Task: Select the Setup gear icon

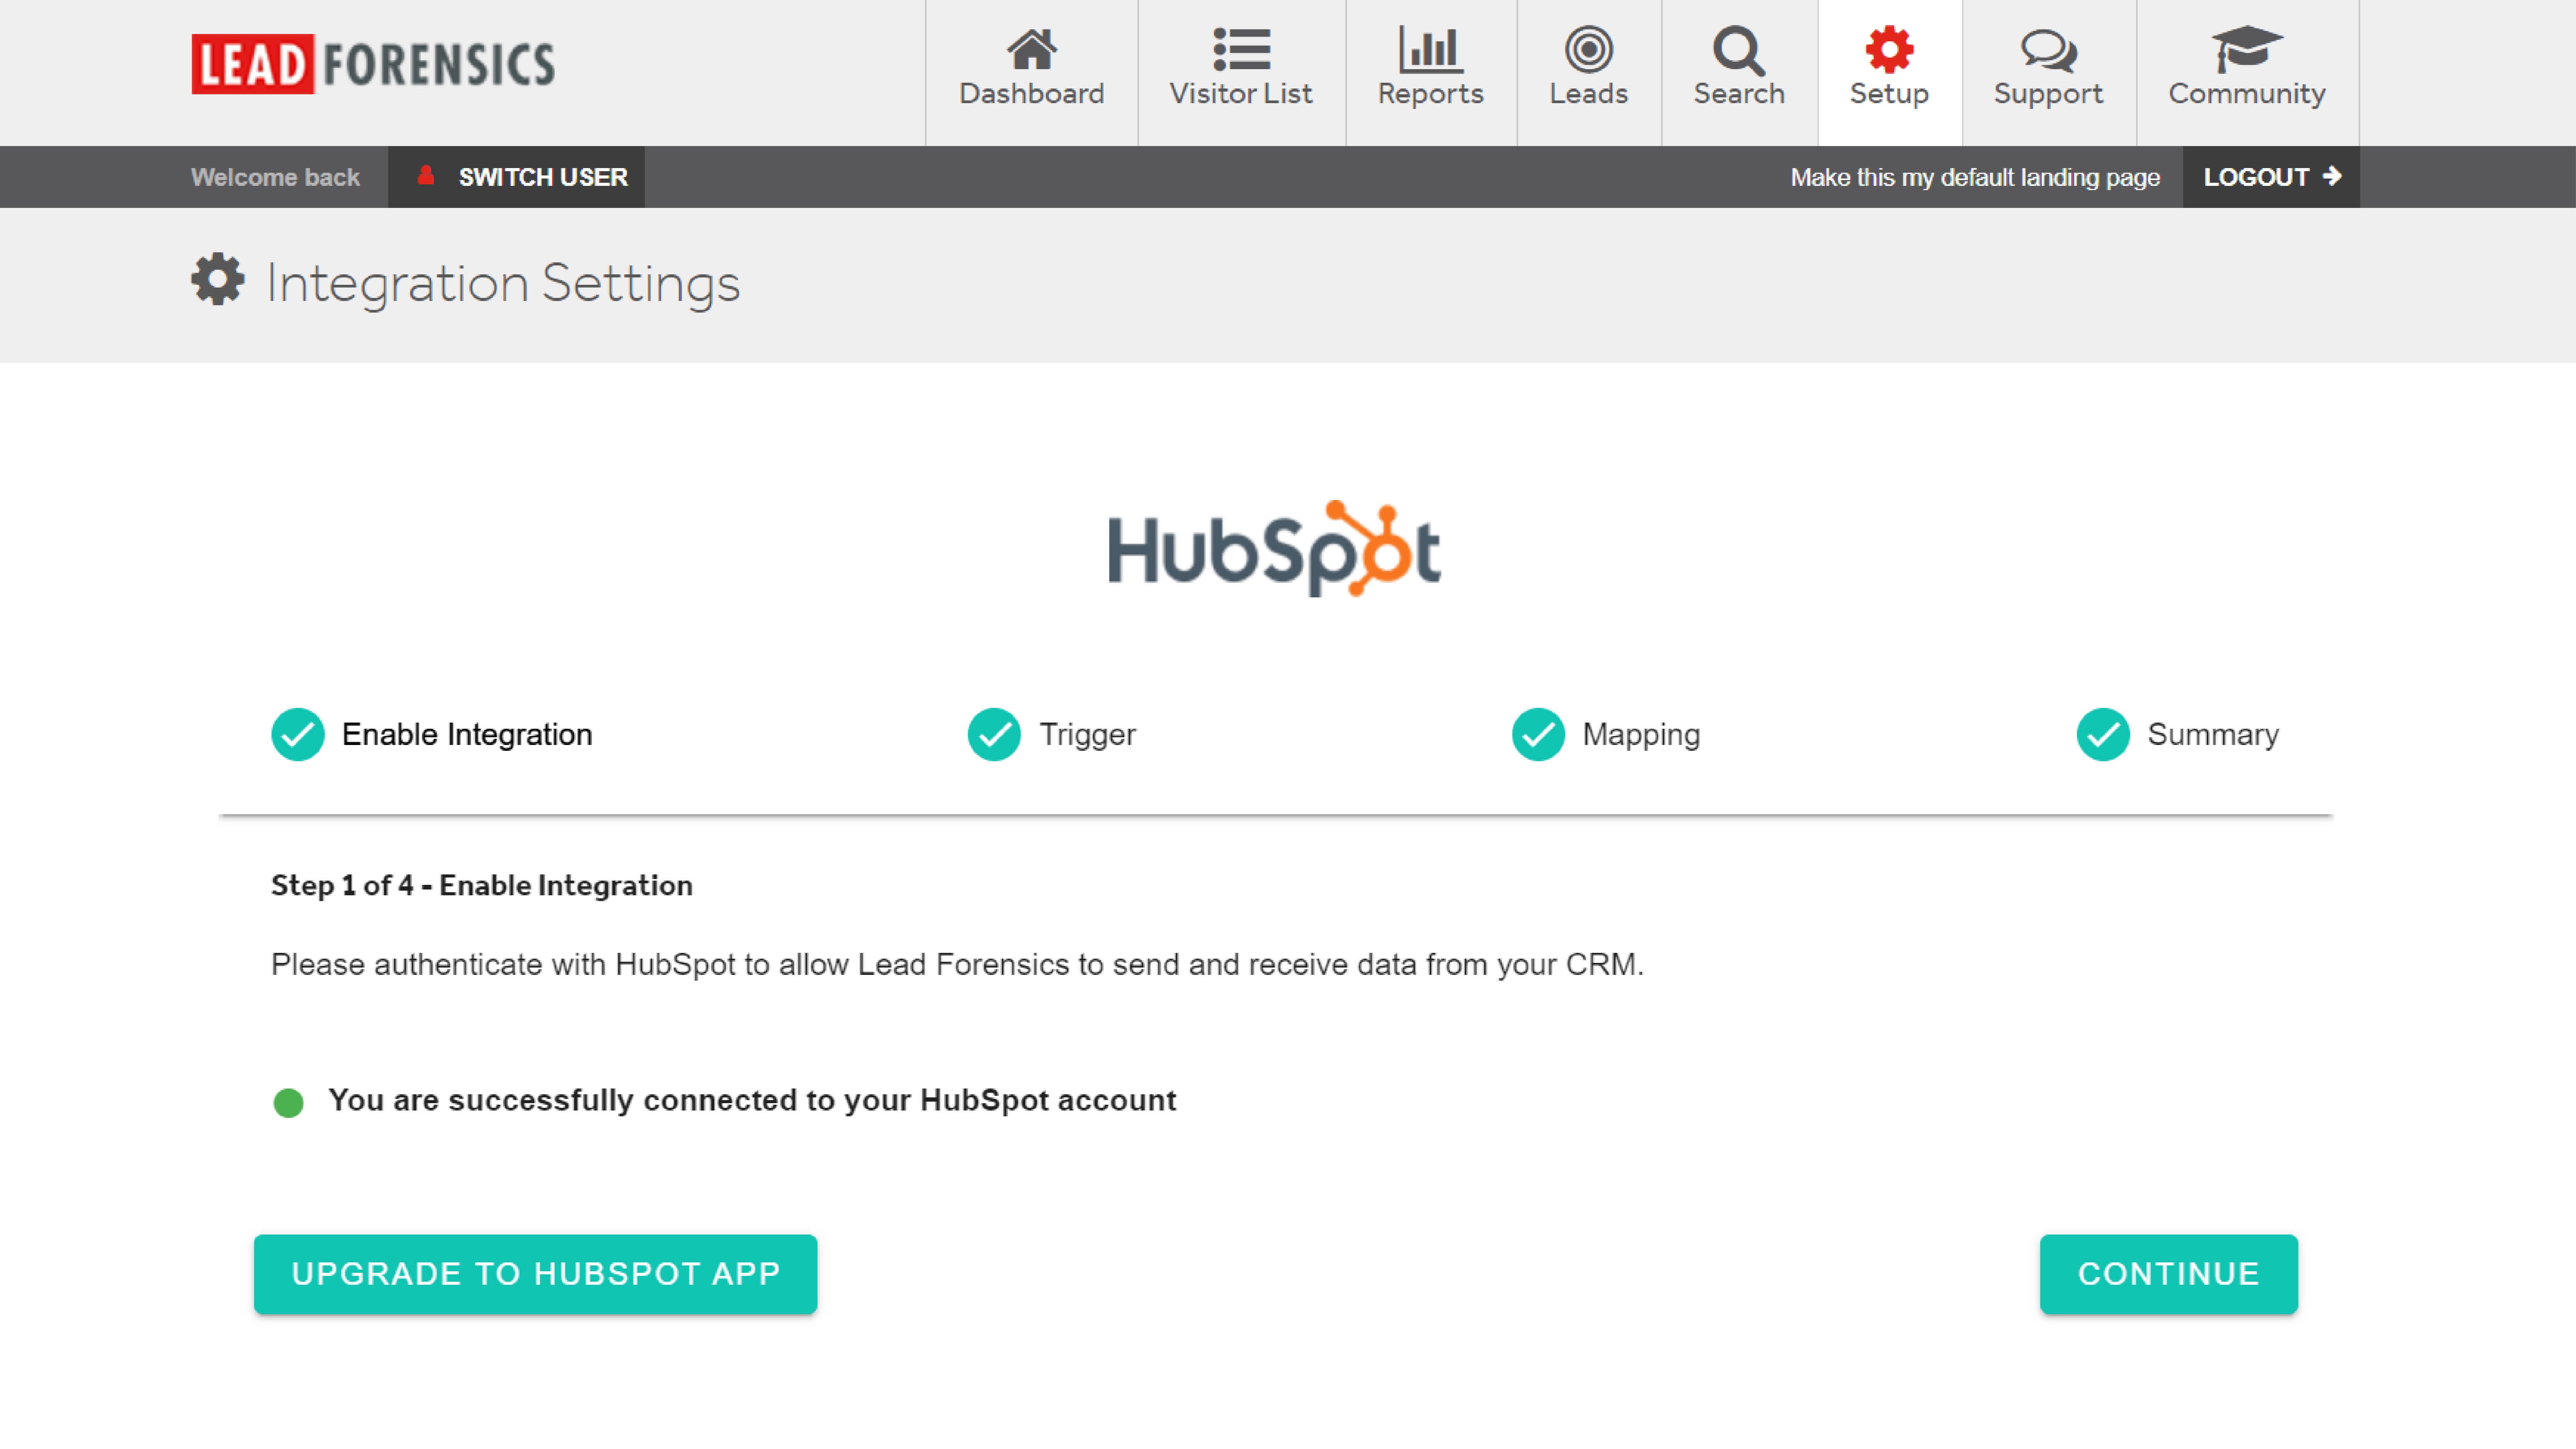Action: 1888,50
